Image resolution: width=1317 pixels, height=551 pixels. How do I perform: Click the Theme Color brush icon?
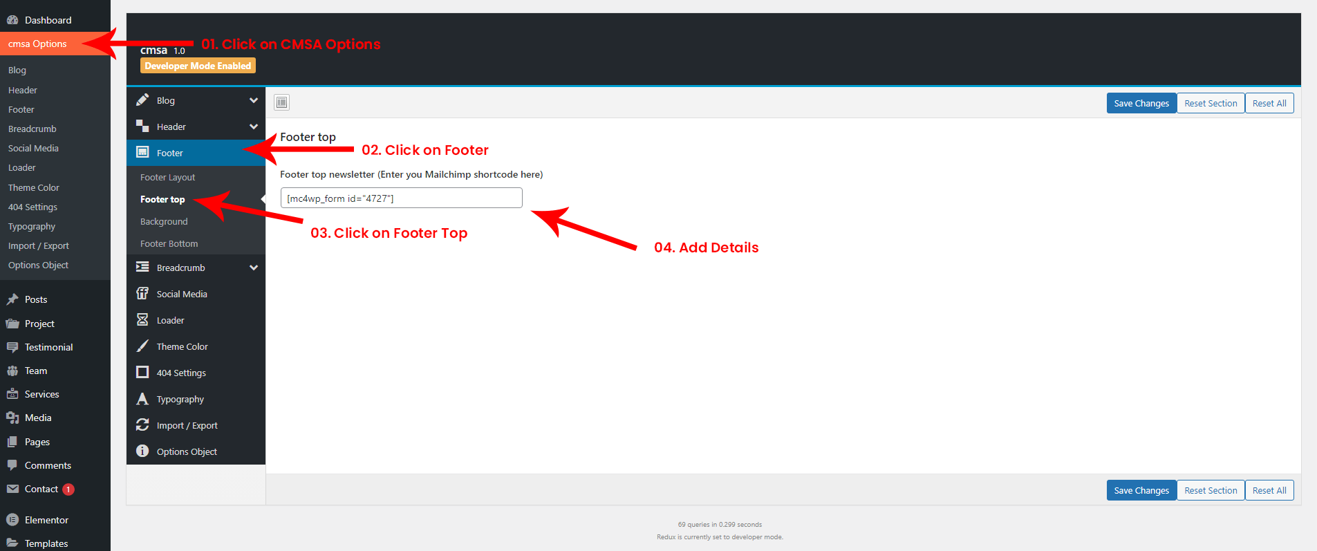142,346
